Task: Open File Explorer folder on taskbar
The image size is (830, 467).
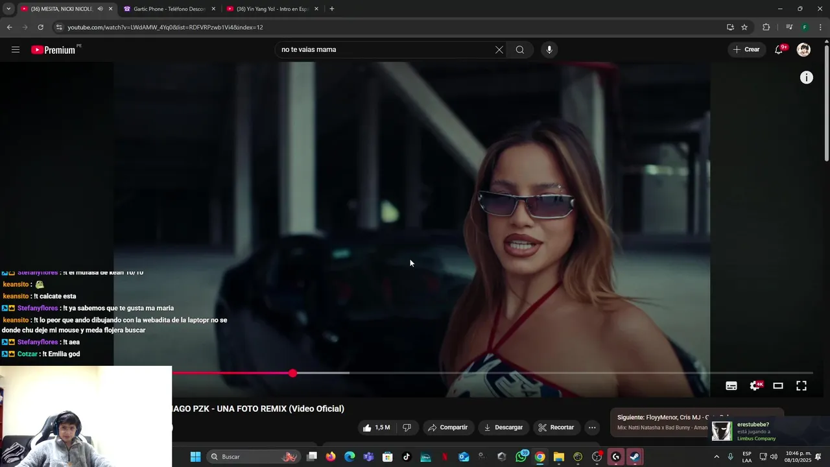Action: click(559, 457)
